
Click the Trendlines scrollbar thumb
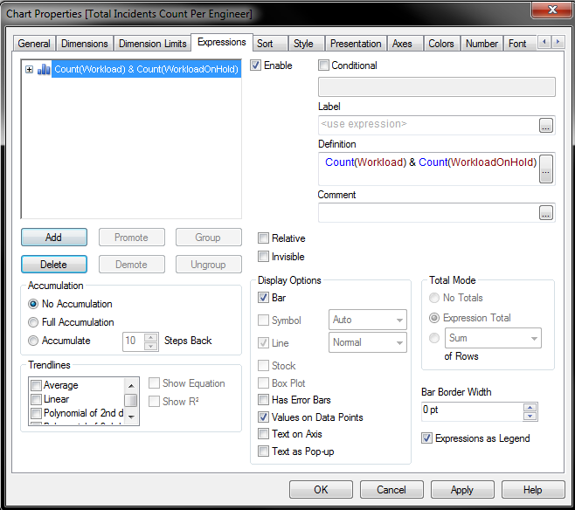tap(131, 401)
